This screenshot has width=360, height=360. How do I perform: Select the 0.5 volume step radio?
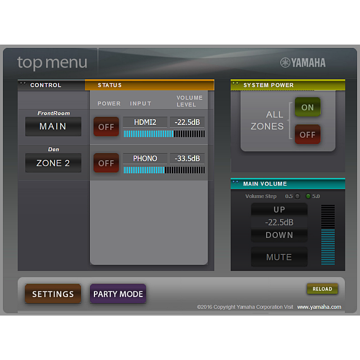298,196
